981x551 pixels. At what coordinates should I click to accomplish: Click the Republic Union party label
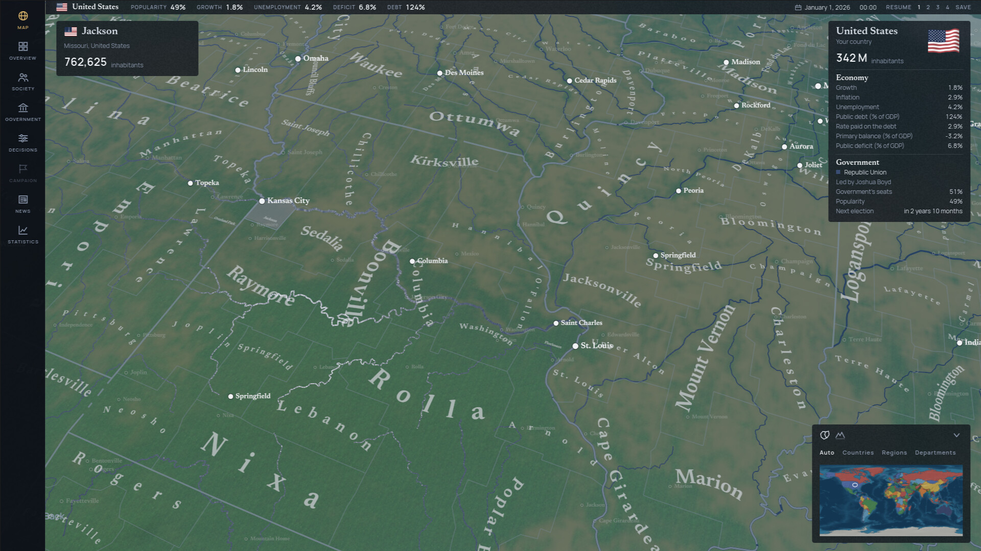tap(865, 172)
